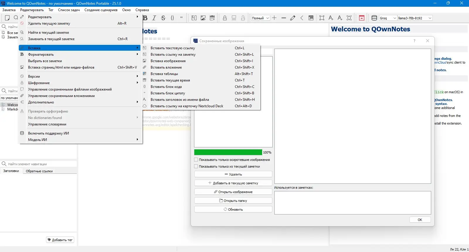Open the 'Список задач' menu
469x252 pixels.
69,10
